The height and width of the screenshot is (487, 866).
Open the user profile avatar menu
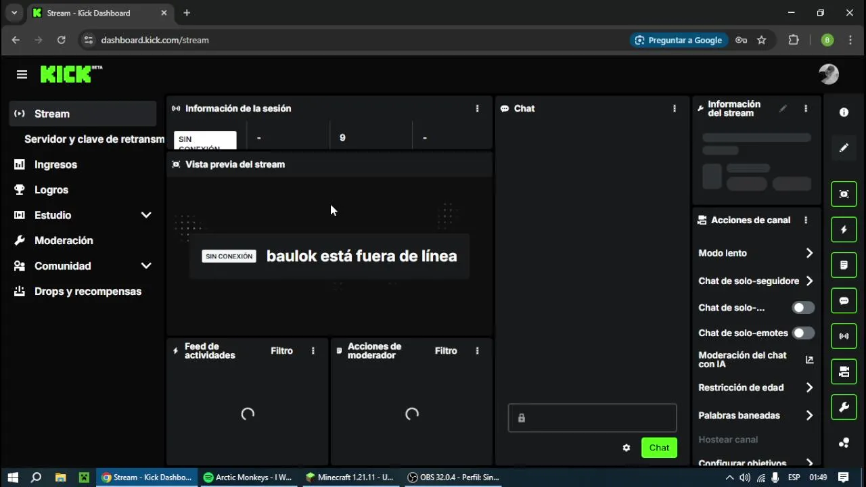tap(828, 74)
